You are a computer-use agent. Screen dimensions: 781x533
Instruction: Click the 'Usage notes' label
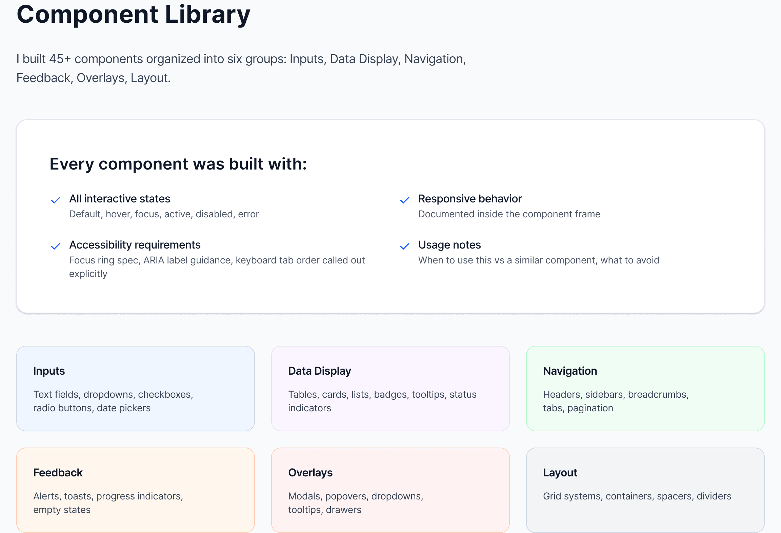pos(449,245)
